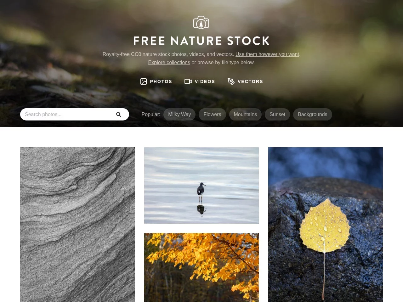The width and height of the screenshot is (403, 302).
Task: Open the gray rock texture photo
Action: 77,225
